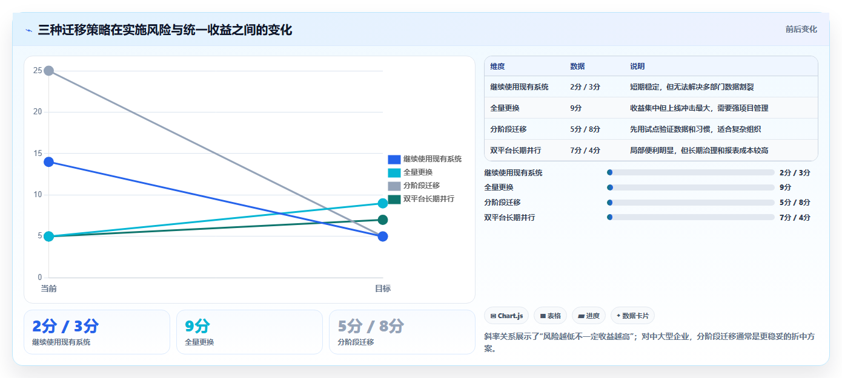Click the 继续使用现有系统 progress bar

(691, 172)
